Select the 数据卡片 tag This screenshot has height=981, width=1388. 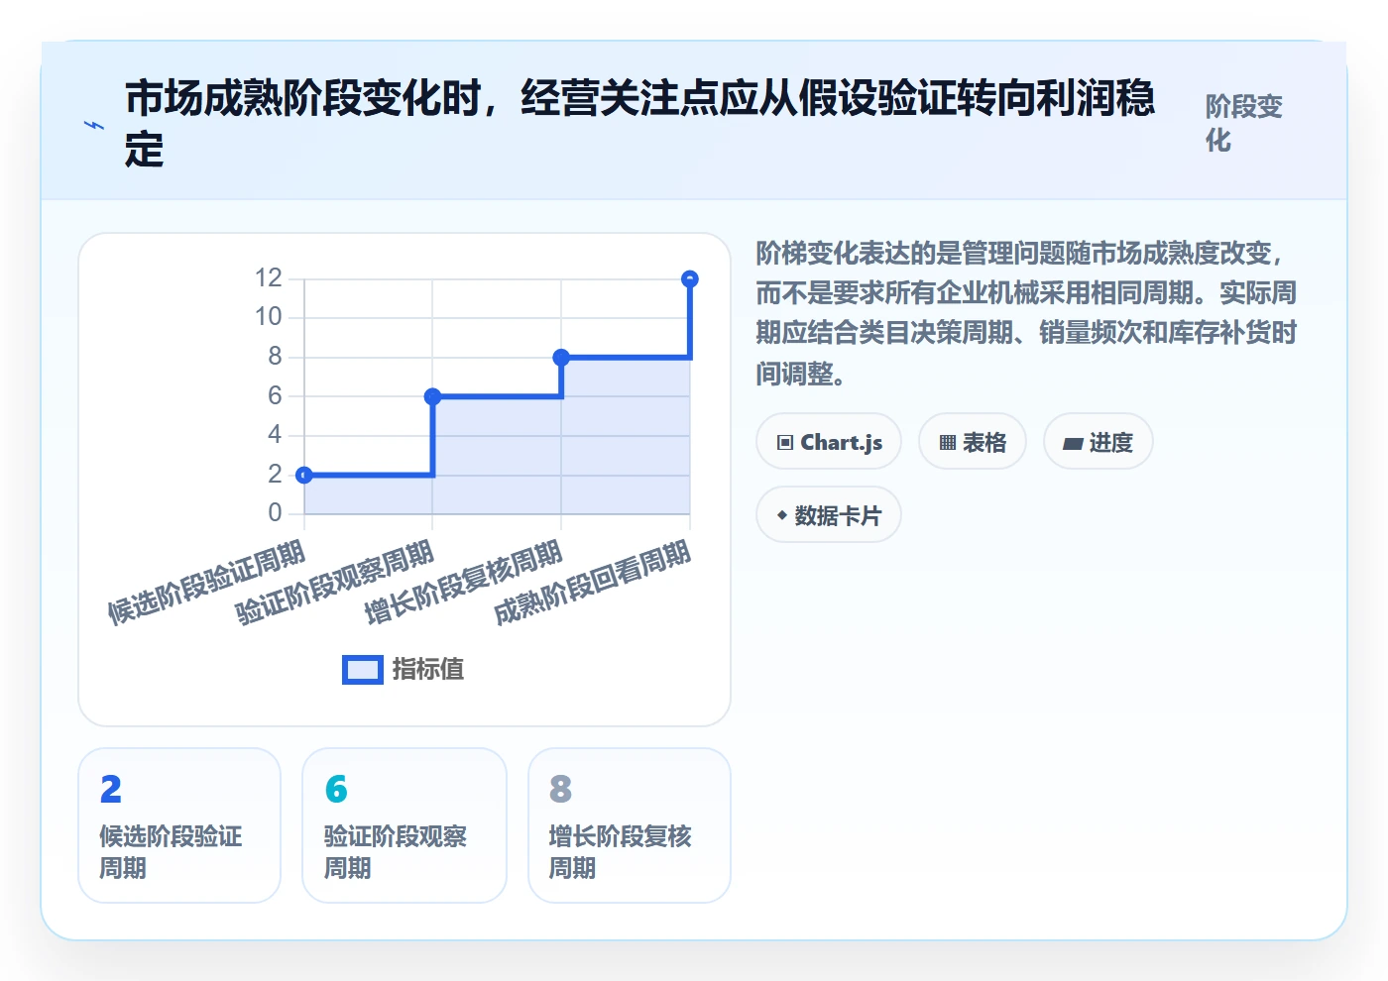tap(829, 515)
